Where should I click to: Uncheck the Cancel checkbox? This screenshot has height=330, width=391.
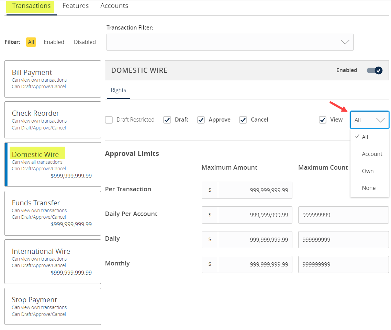pos(243,120)
